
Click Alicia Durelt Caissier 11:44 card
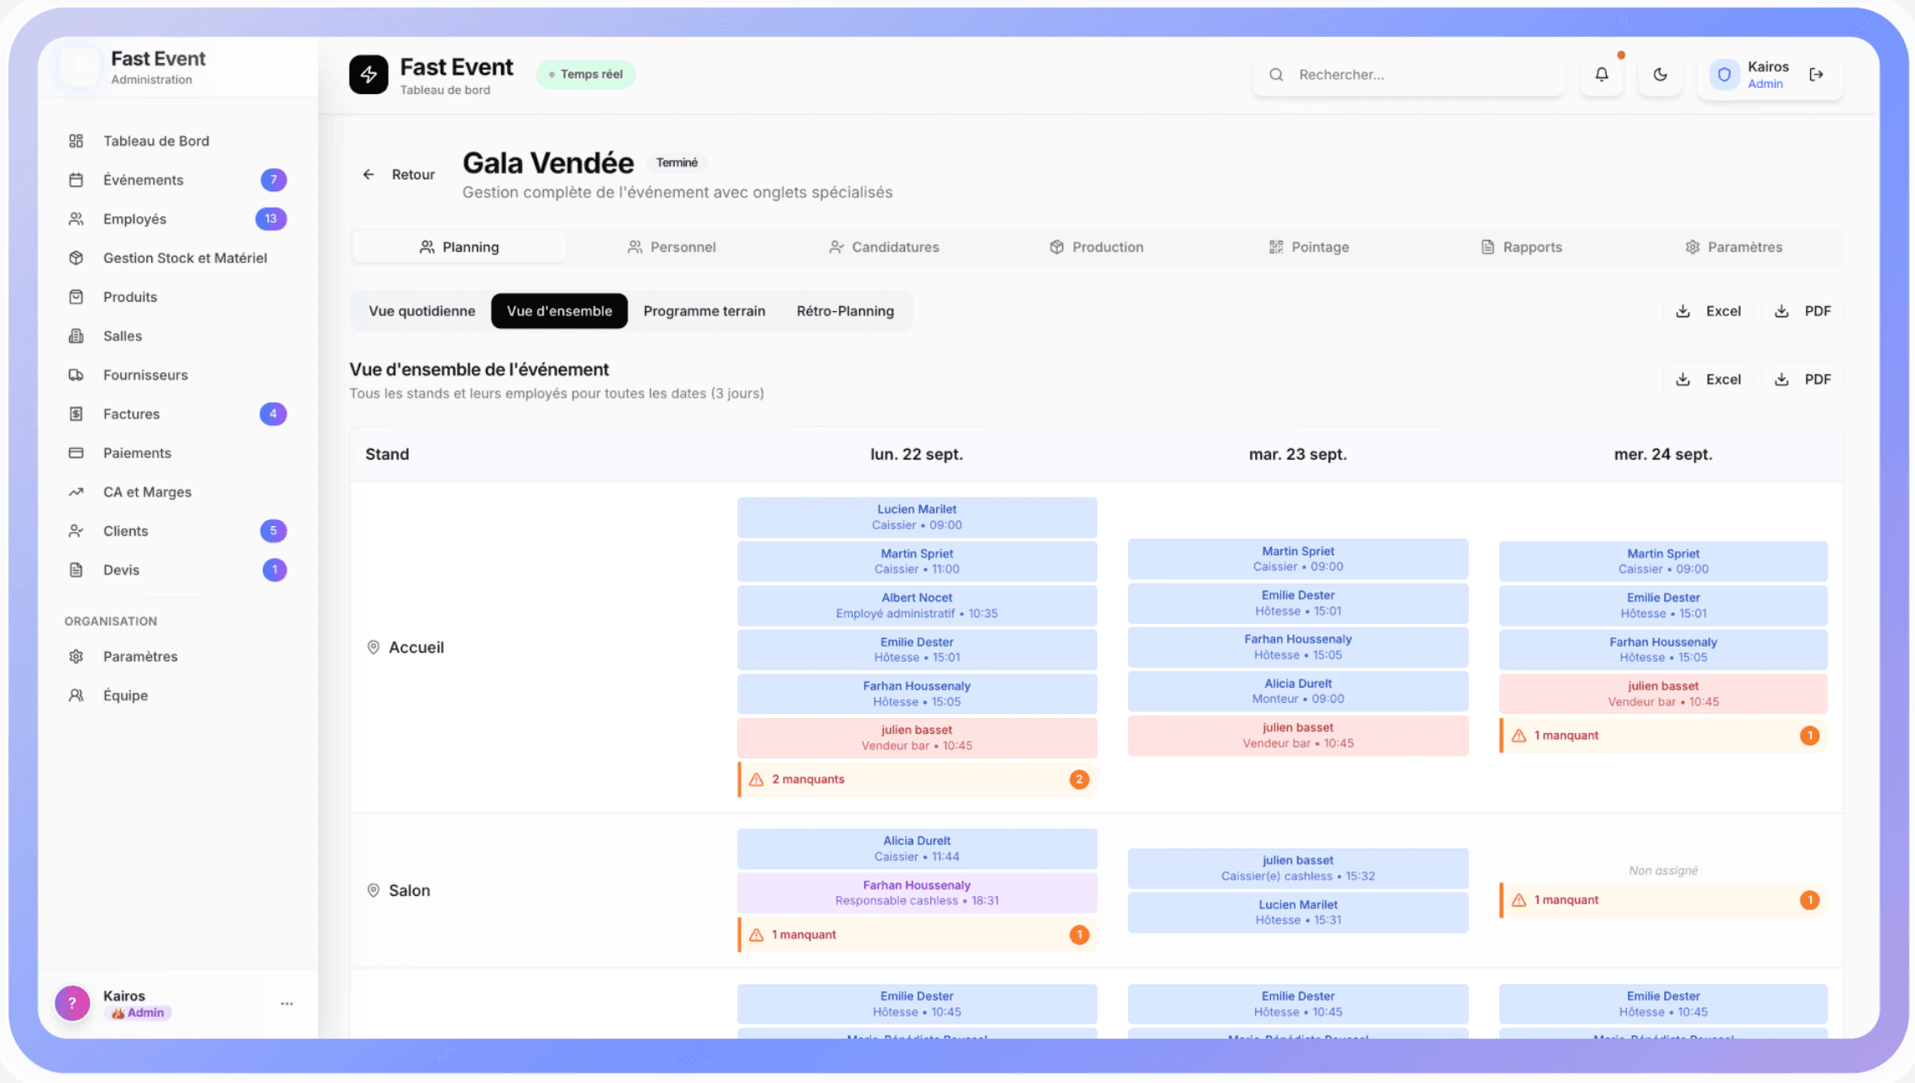[x=917, y=848]
